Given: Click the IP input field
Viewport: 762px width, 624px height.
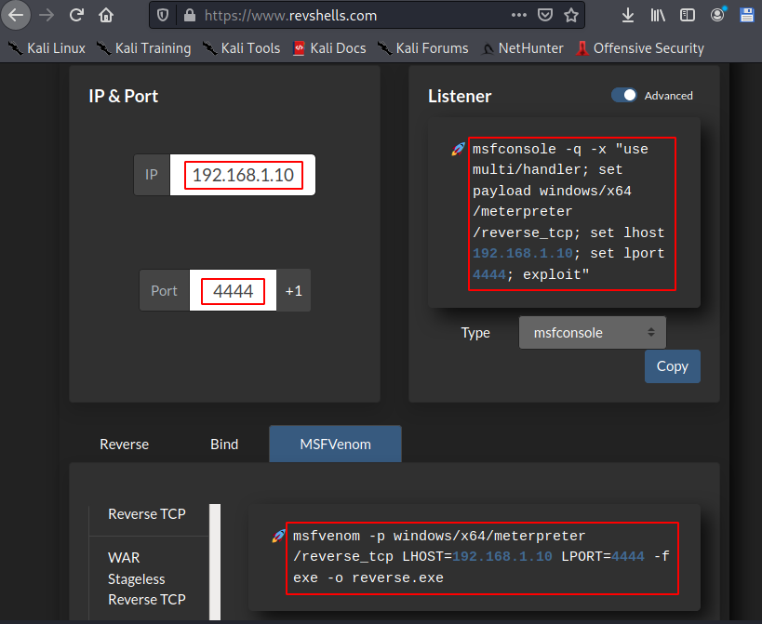Looking at the screenshot, I should (243, 175).
